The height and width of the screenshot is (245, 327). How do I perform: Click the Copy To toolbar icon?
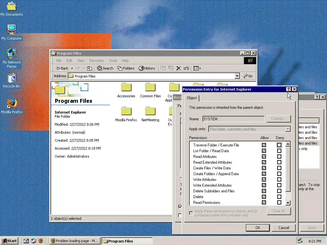[x=171, y=68]
